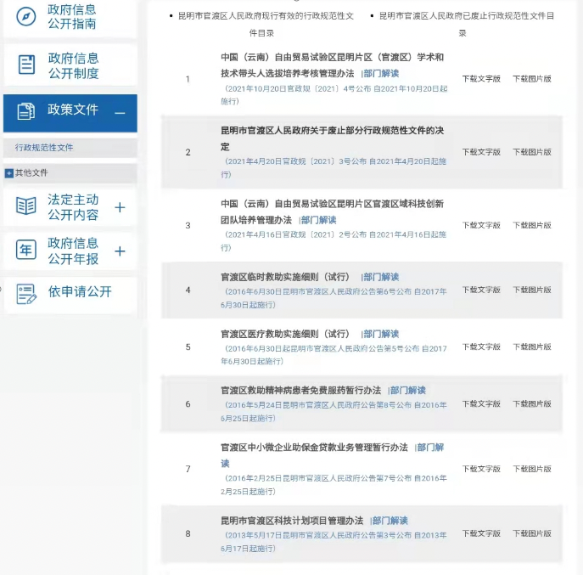Collapse the 政策文件 section with minus
This screenshot has height=575, width=583.
pyautogui.click(x=120, y=113)
